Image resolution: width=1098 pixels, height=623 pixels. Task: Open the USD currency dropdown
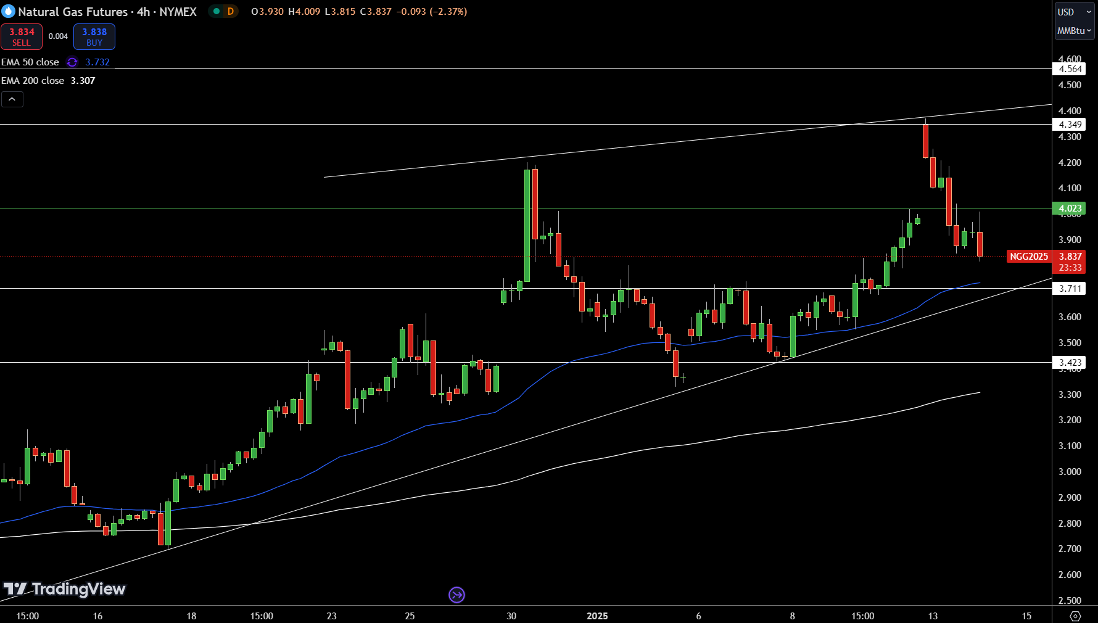pos(1074,12)
